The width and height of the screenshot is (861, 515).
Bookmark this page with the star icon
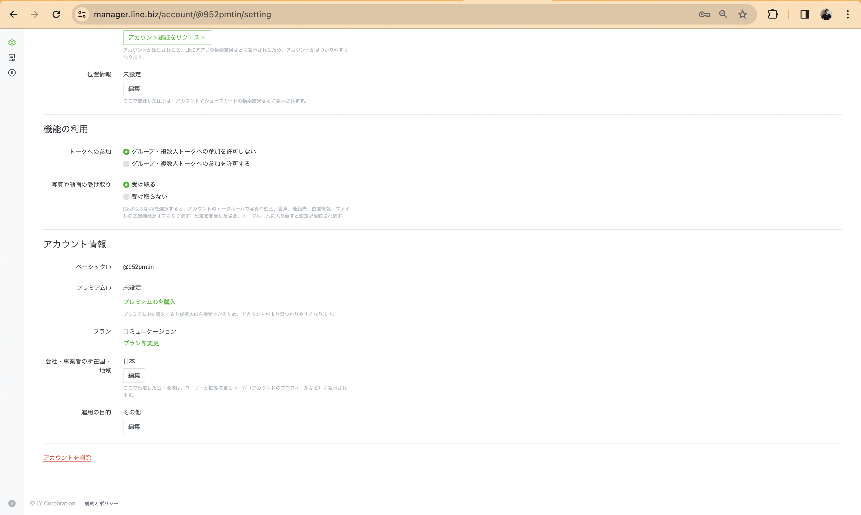742,14
